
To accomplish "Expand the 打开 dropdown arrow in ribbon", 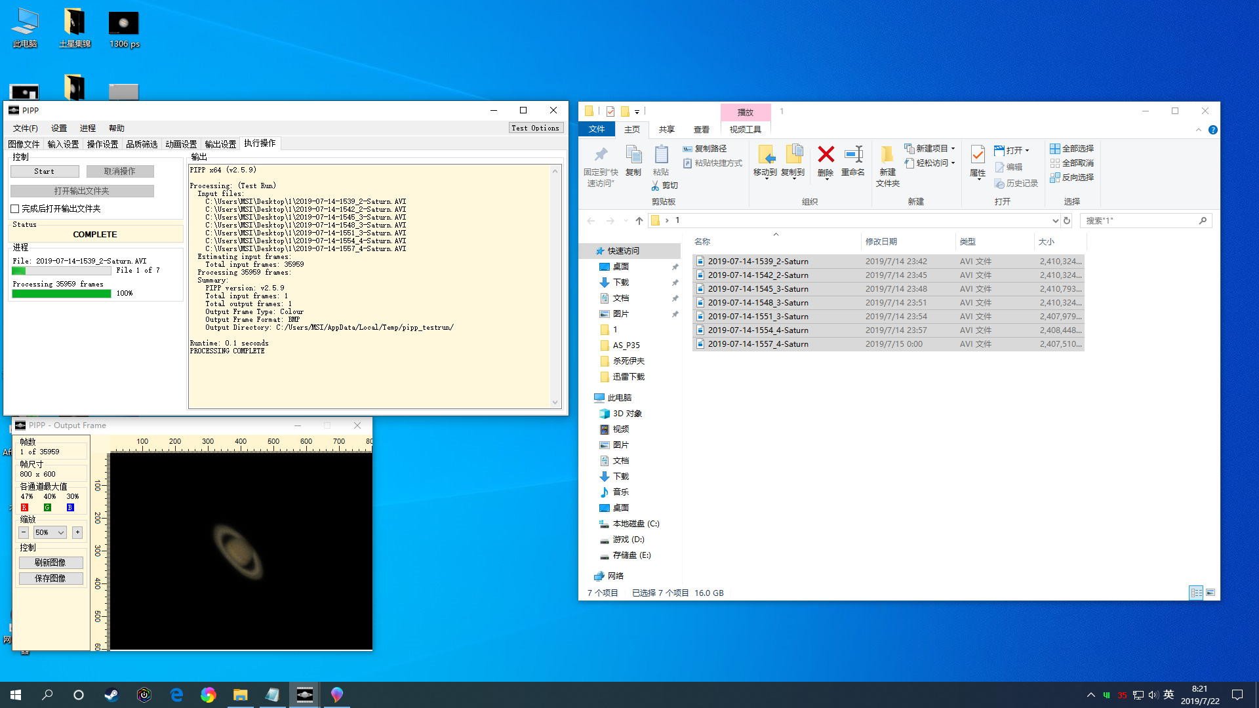I will click(x=1027, y=151).
